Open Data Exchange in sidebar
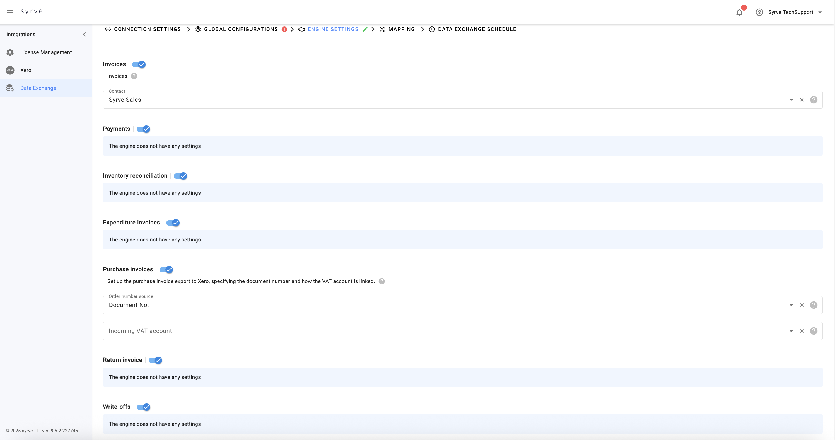This screenshot has width=835, height=440. pos(46,88)
